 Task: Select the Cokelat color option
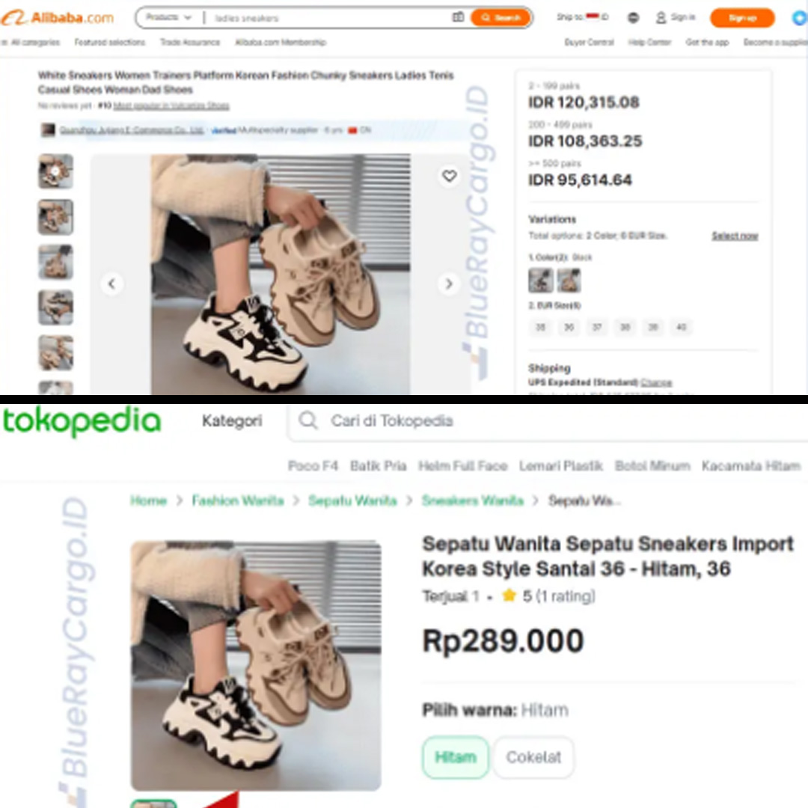pos(533,757)
